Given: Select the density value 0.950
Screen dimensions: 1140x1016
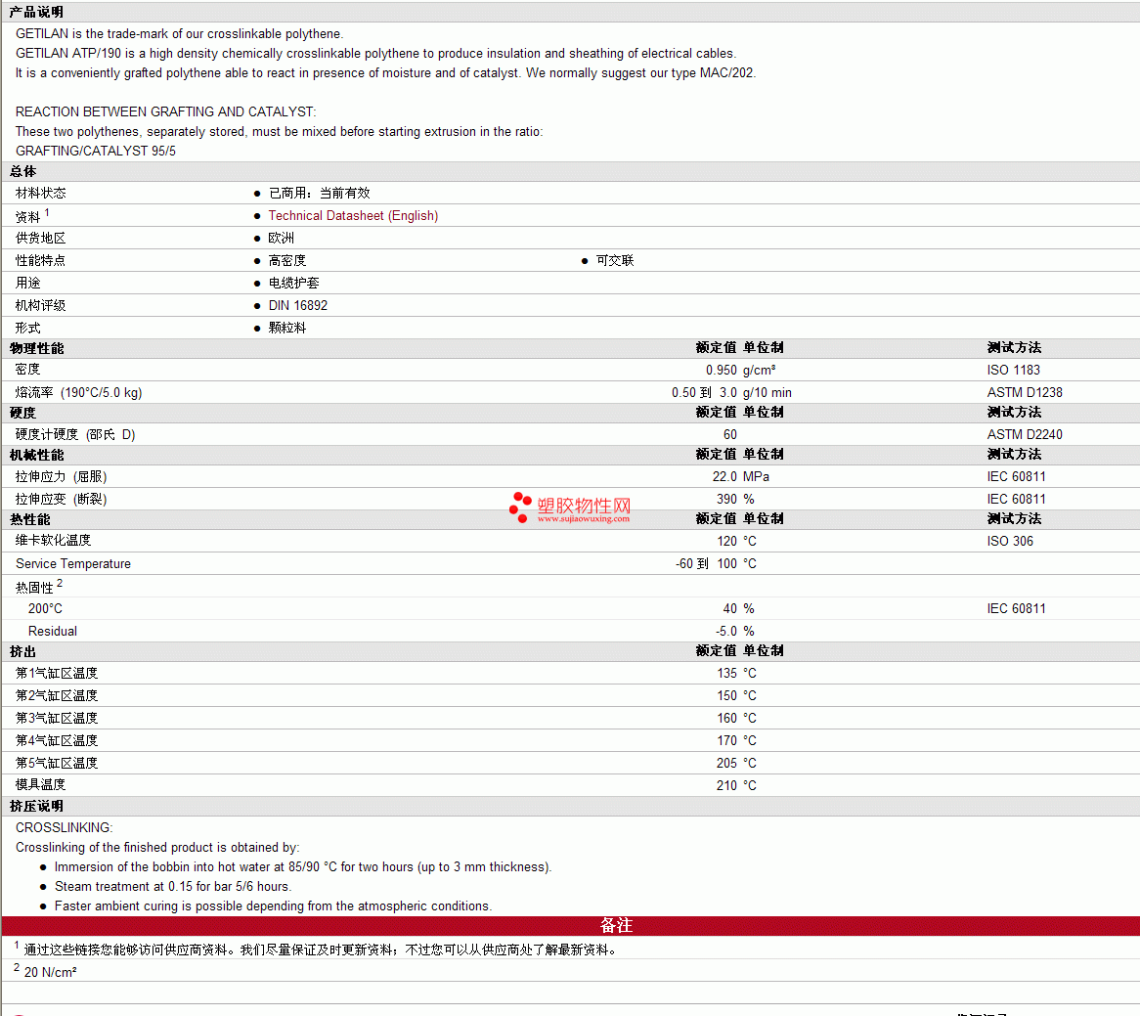Looking at the screenshot, I should point(722,371).
